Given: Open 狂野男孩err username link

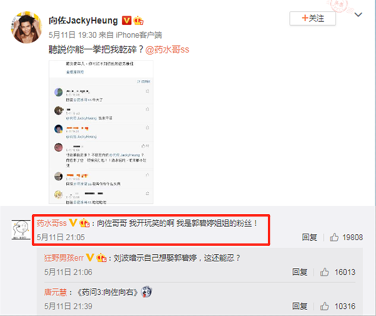Looking at the screenshot, I should pyautogui.click(x=64, y=258).
